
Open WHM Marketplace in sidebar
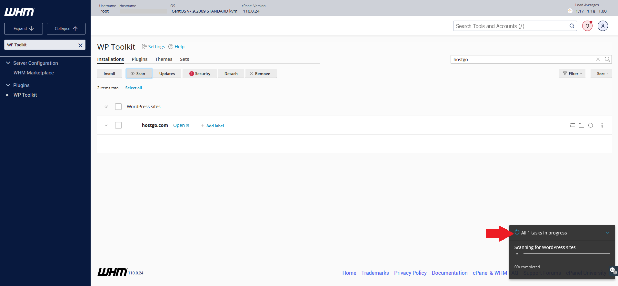tap(34, 73)
